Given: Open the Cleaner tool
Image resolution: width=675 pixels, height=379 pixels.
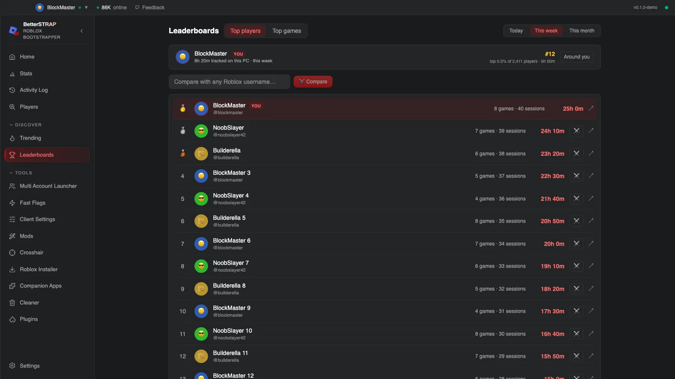Looking at the screenshot, I should pos(47,303).
